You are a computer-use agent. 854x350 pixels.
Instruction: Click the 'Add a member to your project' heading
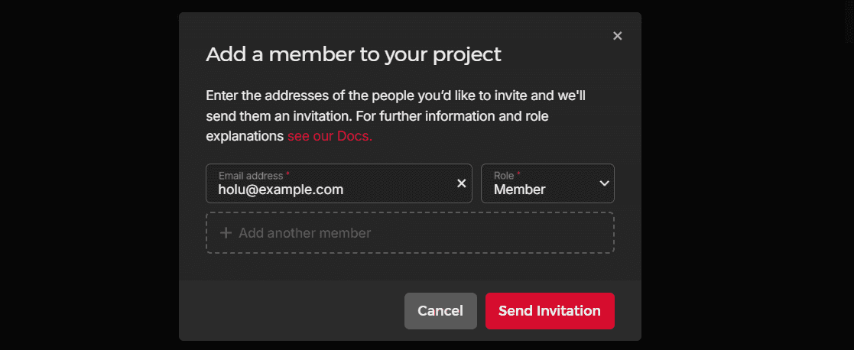tap(353, 54)
